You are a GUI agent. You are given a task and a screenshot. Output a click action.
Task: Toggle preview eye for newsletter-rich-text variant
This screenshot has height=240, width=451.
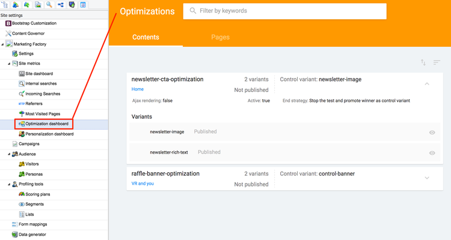(x=432, y=153)
